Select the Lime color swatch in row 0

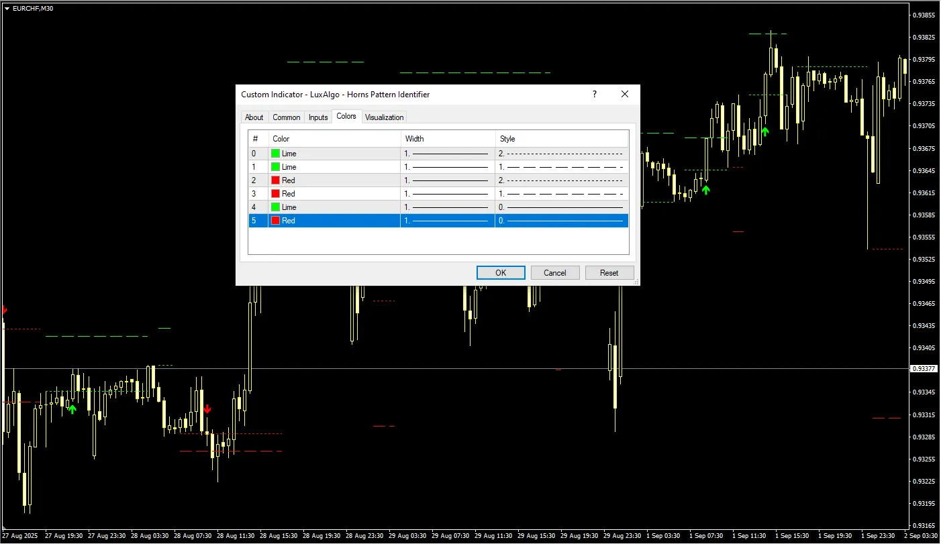point(275,154)
